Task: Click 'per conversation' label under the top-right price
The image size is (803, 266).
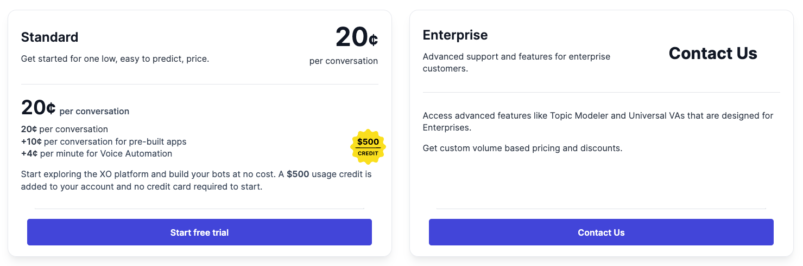Action: 343,61
